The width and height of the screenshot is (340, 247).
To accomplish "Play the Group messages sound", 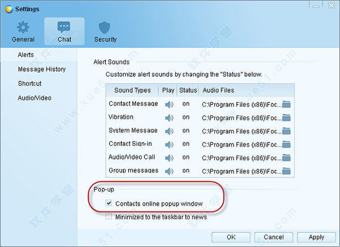I will coord(169,171).
